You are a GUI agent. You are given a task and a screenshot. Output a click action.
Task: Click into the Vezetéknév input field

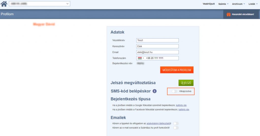(x=157, y=40)
